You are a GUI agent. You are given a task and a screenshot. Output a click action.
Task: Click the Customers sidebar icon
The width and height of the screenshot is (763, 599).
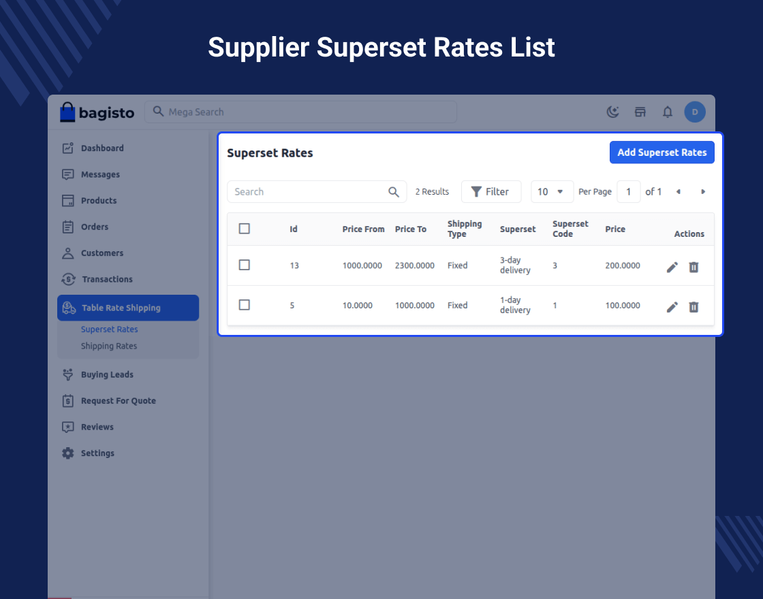(x=68, y=253)
